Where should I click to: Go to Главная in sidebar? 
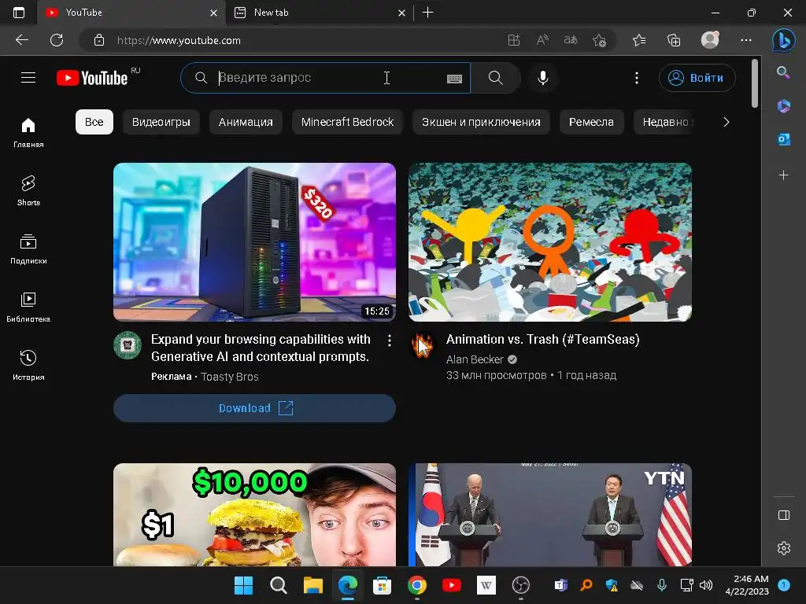(x=28, y=132)
